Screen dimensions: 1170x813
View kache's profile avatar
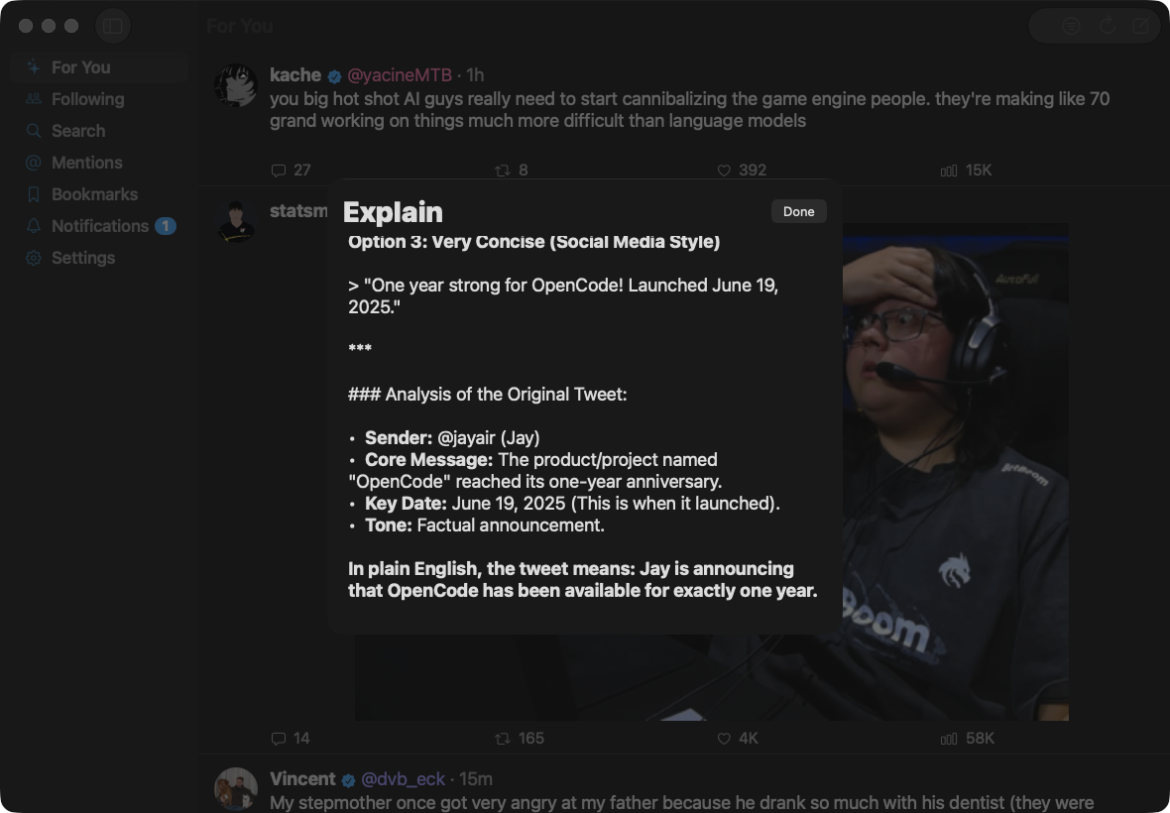coord(236,85)
